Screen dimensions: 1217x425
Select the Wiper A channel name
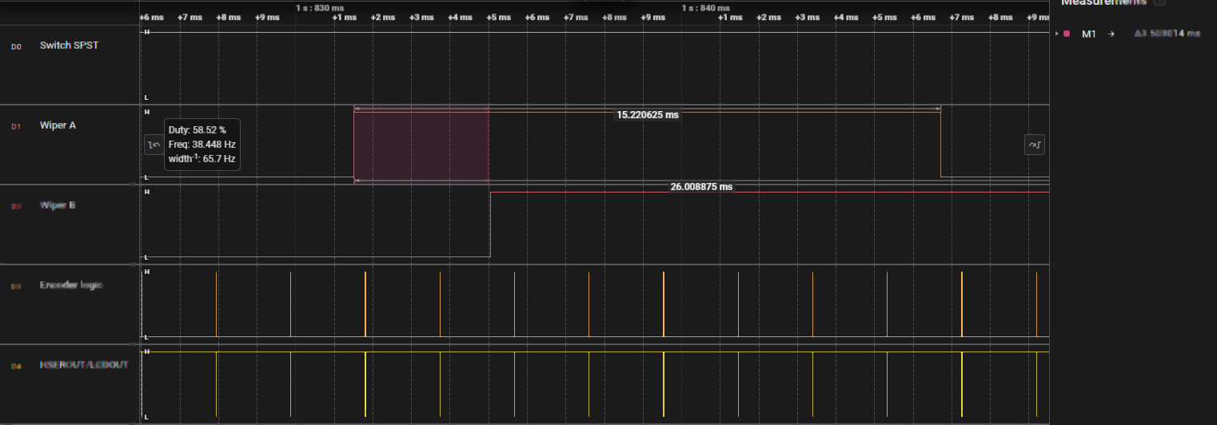(x=58, y=125)
